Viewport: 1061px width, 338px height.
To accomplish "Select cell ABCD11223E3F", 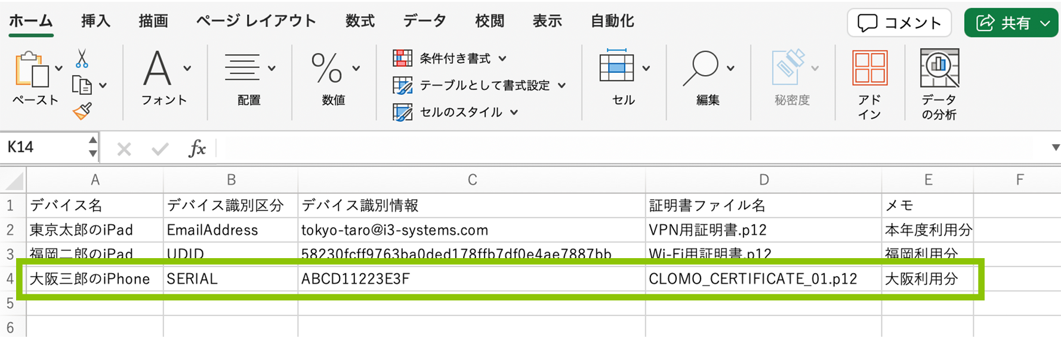I will (x=472, y=279).
